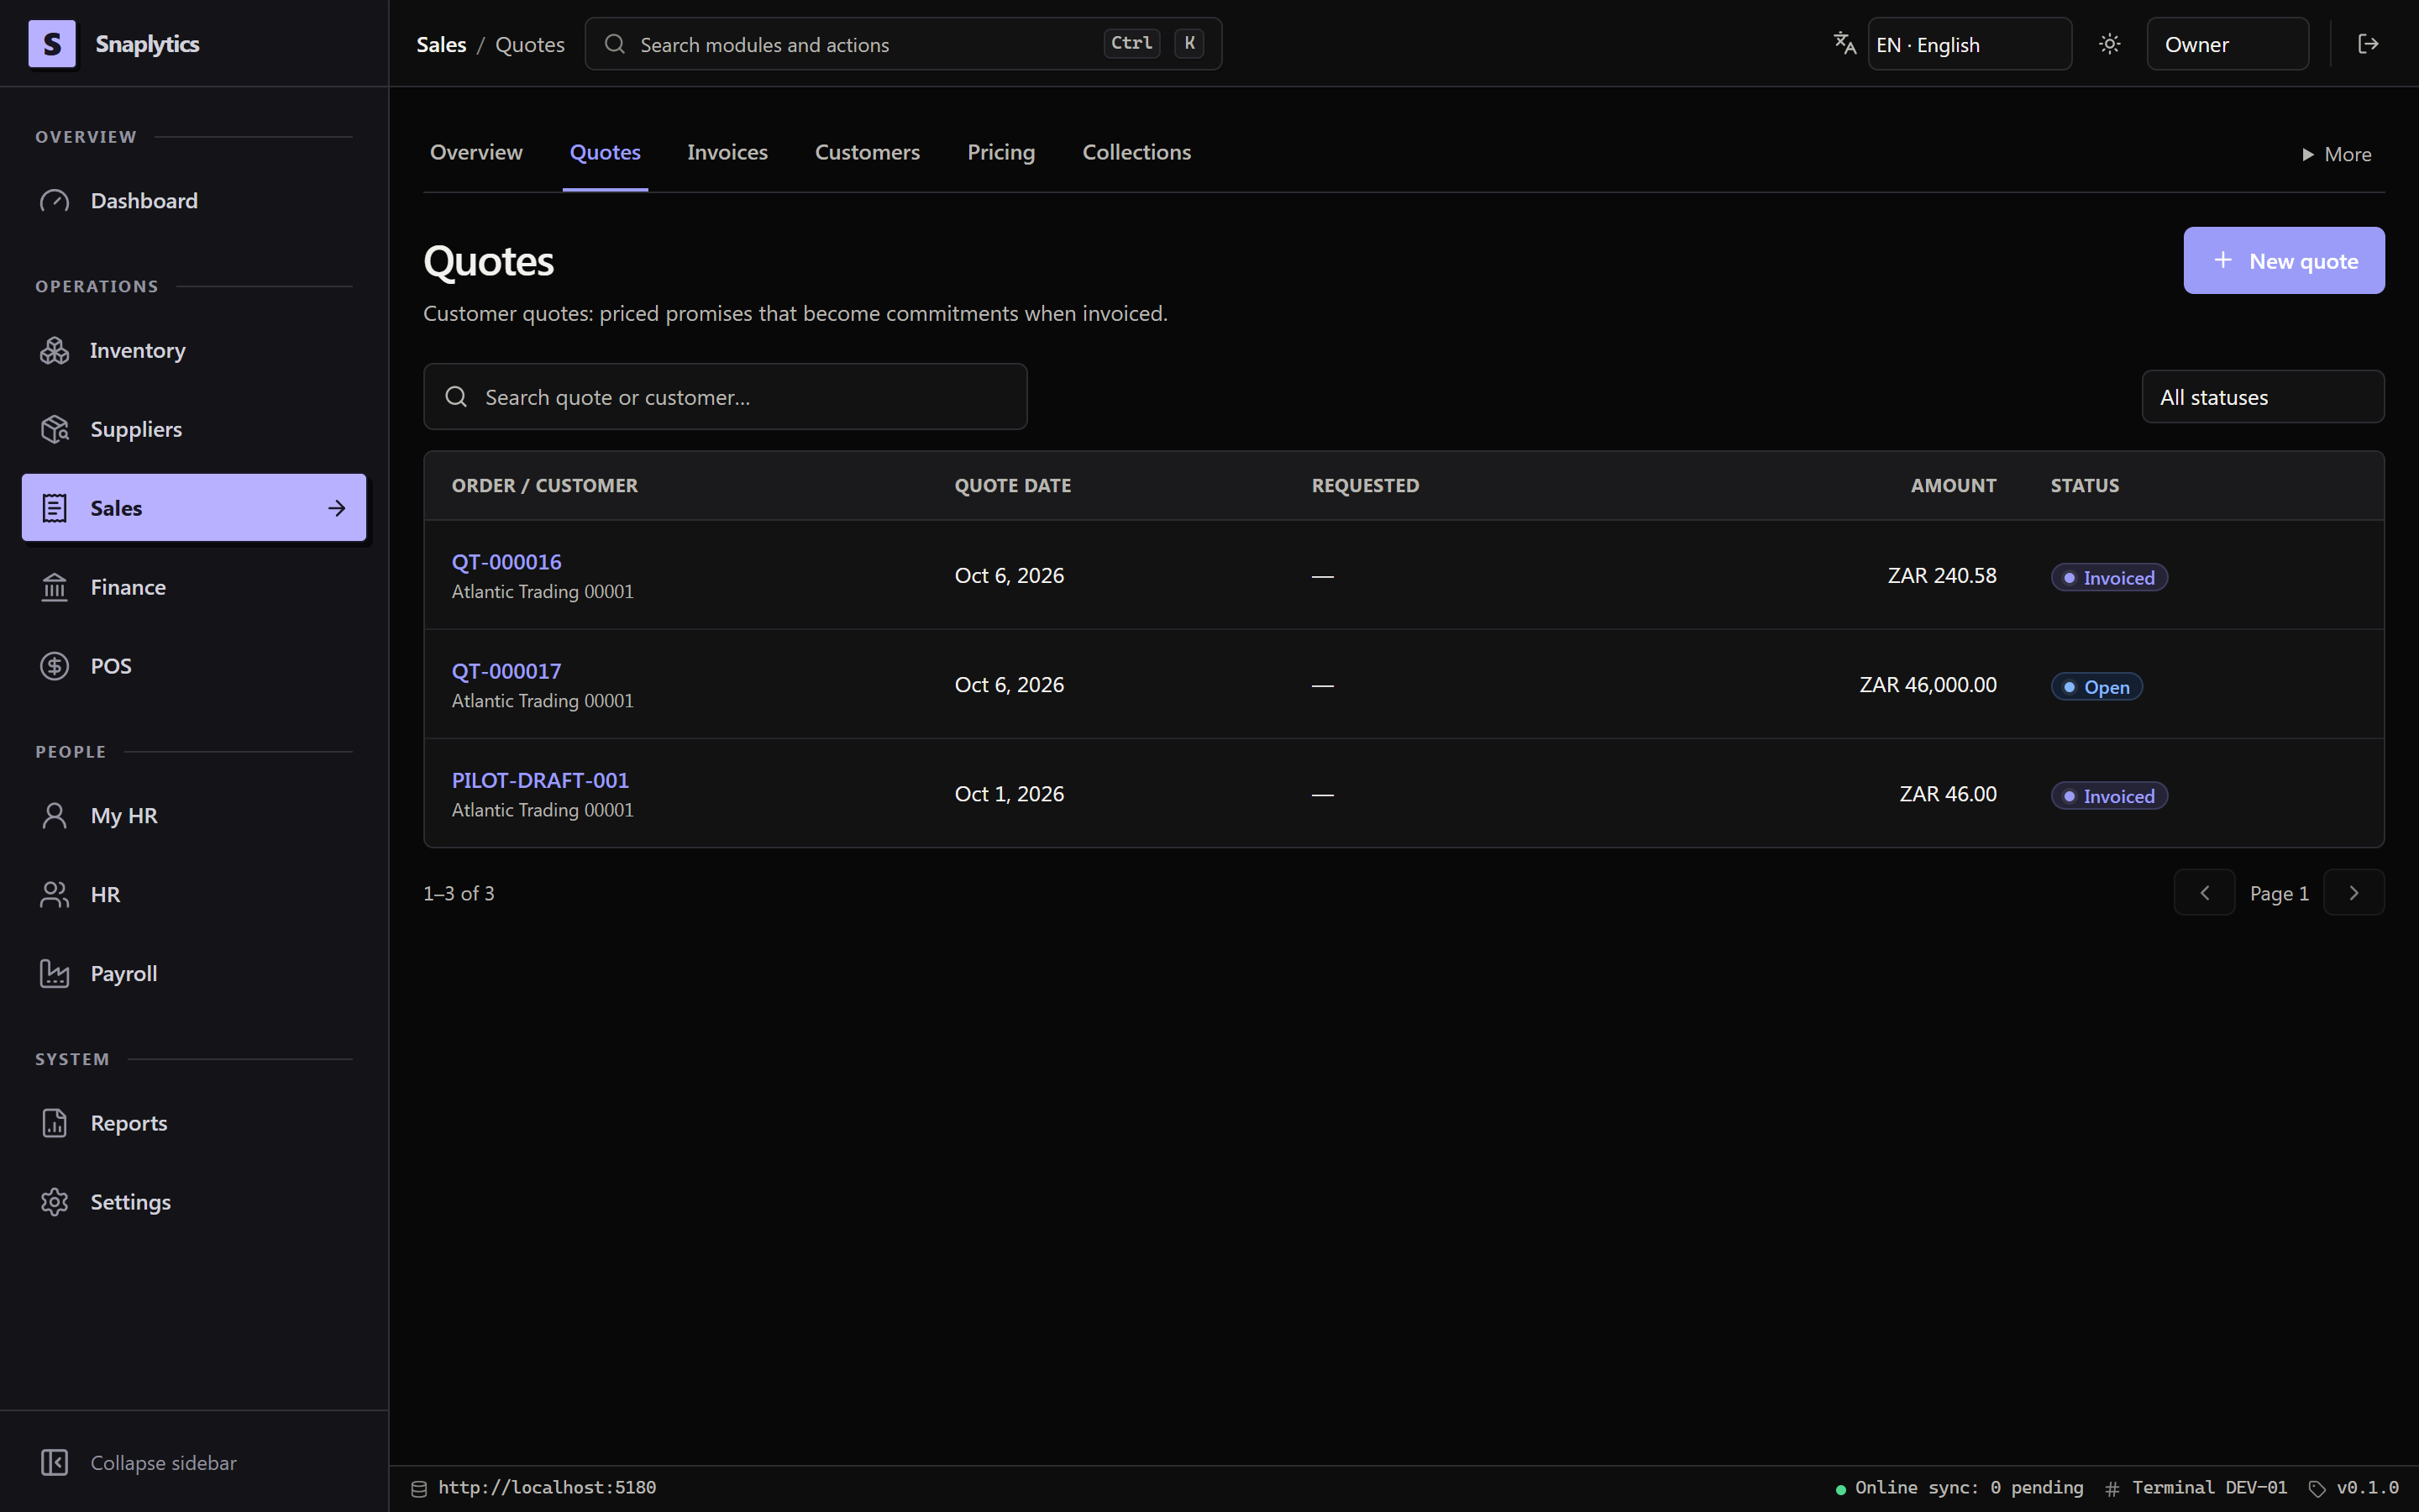Click the Terminal DEV-01 status entry

pos(2195,1488)
